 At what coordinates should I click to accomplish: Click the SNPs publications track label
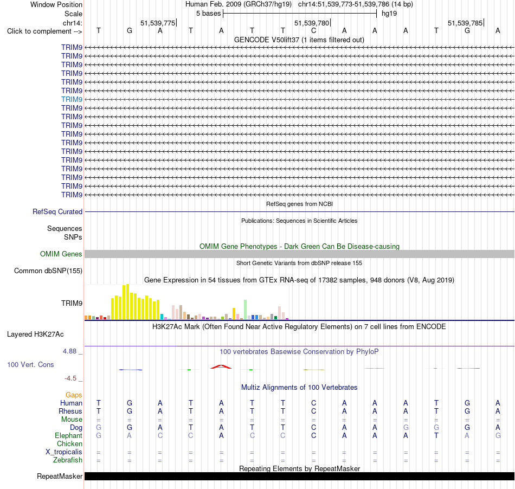(73, 237)
